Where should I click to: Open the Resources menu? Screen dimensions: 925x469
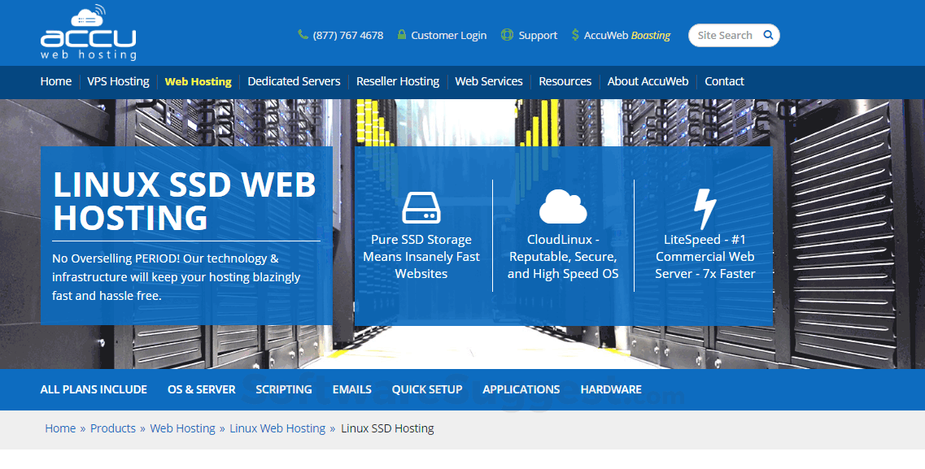(x=565, y=81)
